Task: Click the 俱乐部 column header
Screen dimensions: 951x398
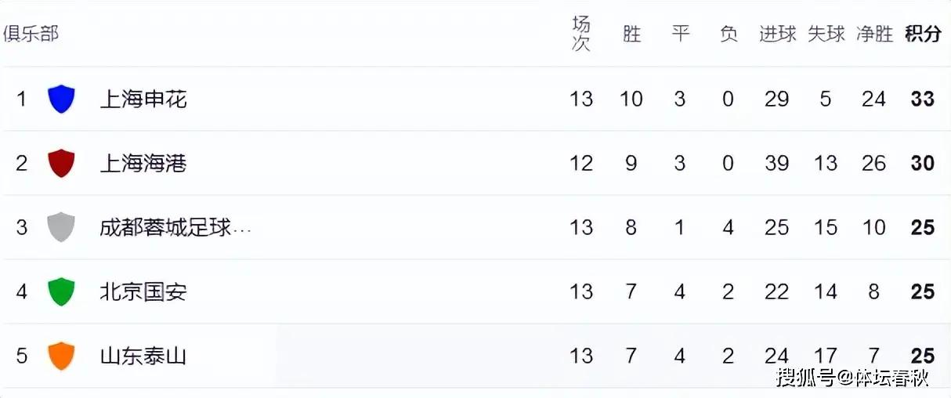Action: (31, 34)
